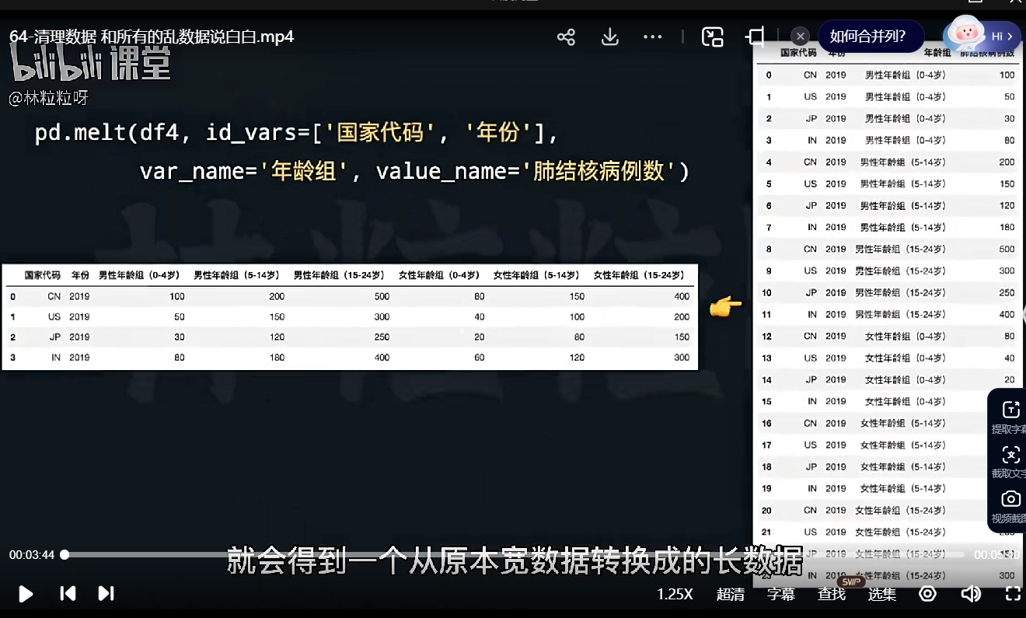The image size is (1026, 618).
Task: Open the player settings gear icon
Action: coord(927,594)
